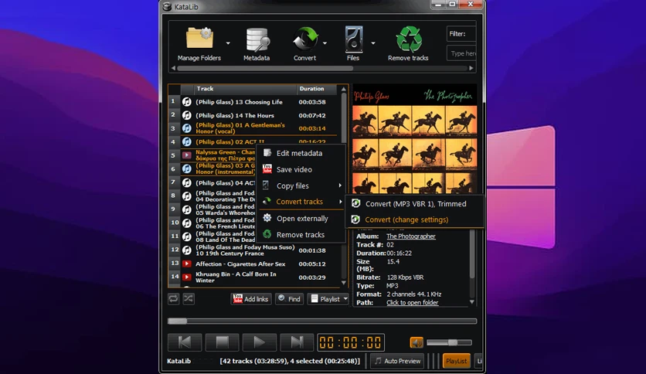The height and width of the screenshot is (374, 646).
Task: Choose Remove tracks in context menu
Action: [301, 235]
